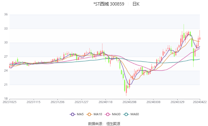Toggle the MA10 legend series
Screen dimensions: 208x126
click(x=94, y=114)
